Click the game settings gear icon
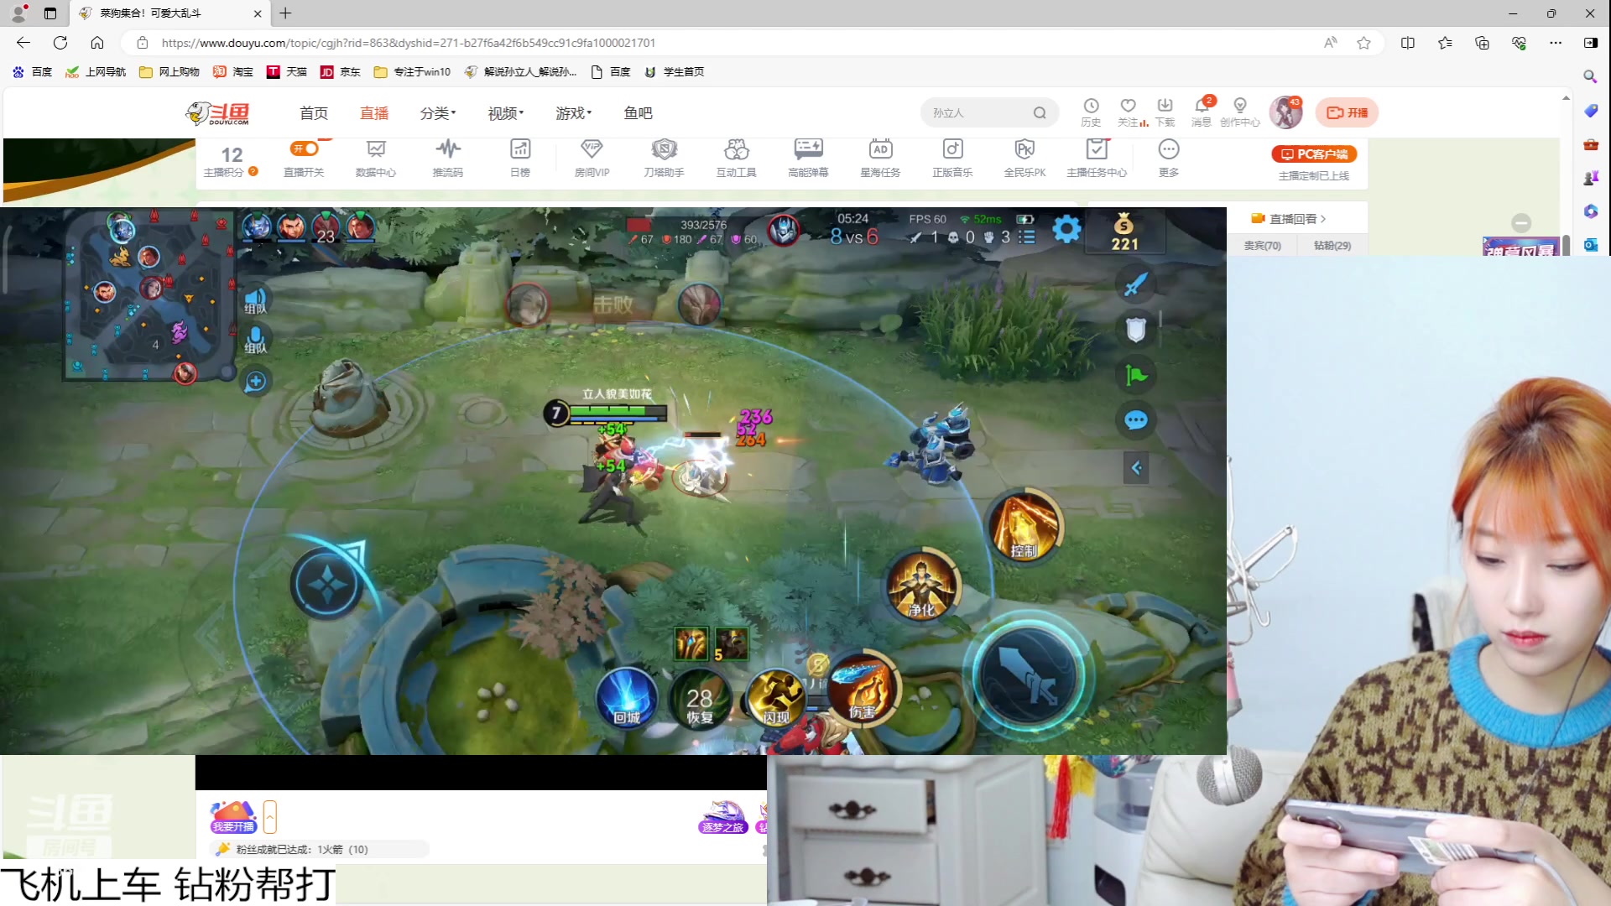The image size is (1611, 906). [1066, 229]
